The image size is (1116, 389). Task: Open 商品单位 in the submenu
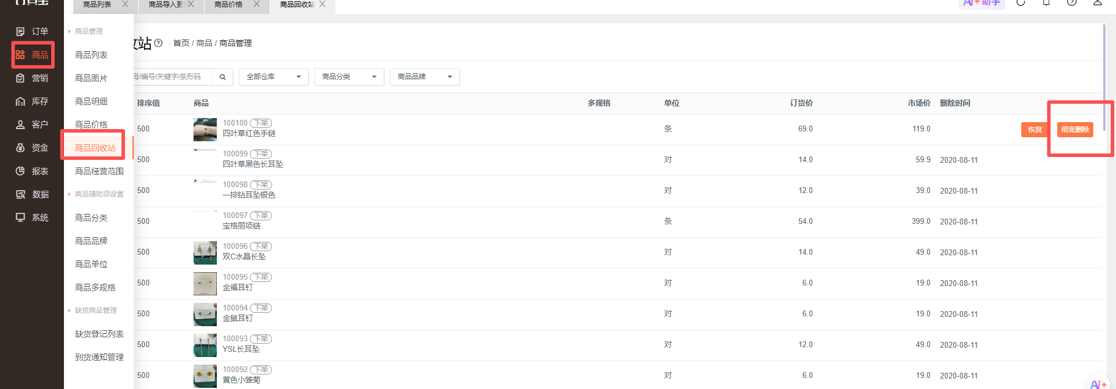(91, 264)
